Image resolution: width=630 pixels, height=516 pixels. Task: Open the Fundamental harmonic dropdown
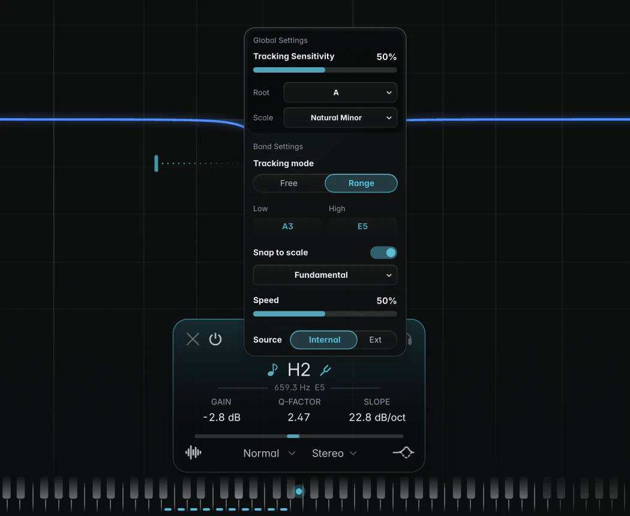(325, 275)
